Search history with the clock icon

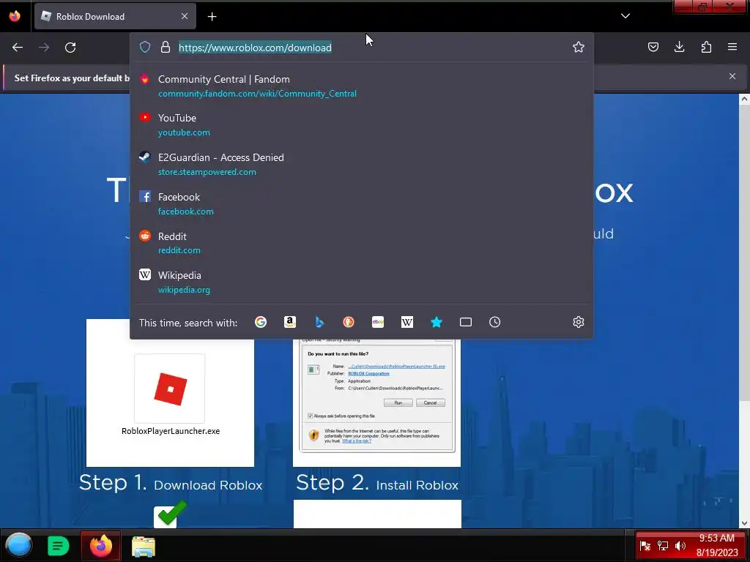(494, 322)
